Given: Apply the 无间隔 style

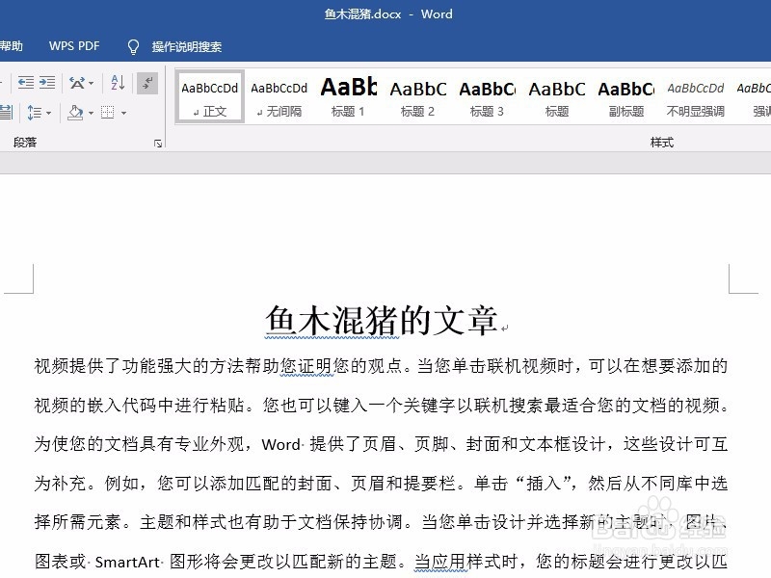Looking at the screenshot, I should pyautogui.click(x=279, y=96).
